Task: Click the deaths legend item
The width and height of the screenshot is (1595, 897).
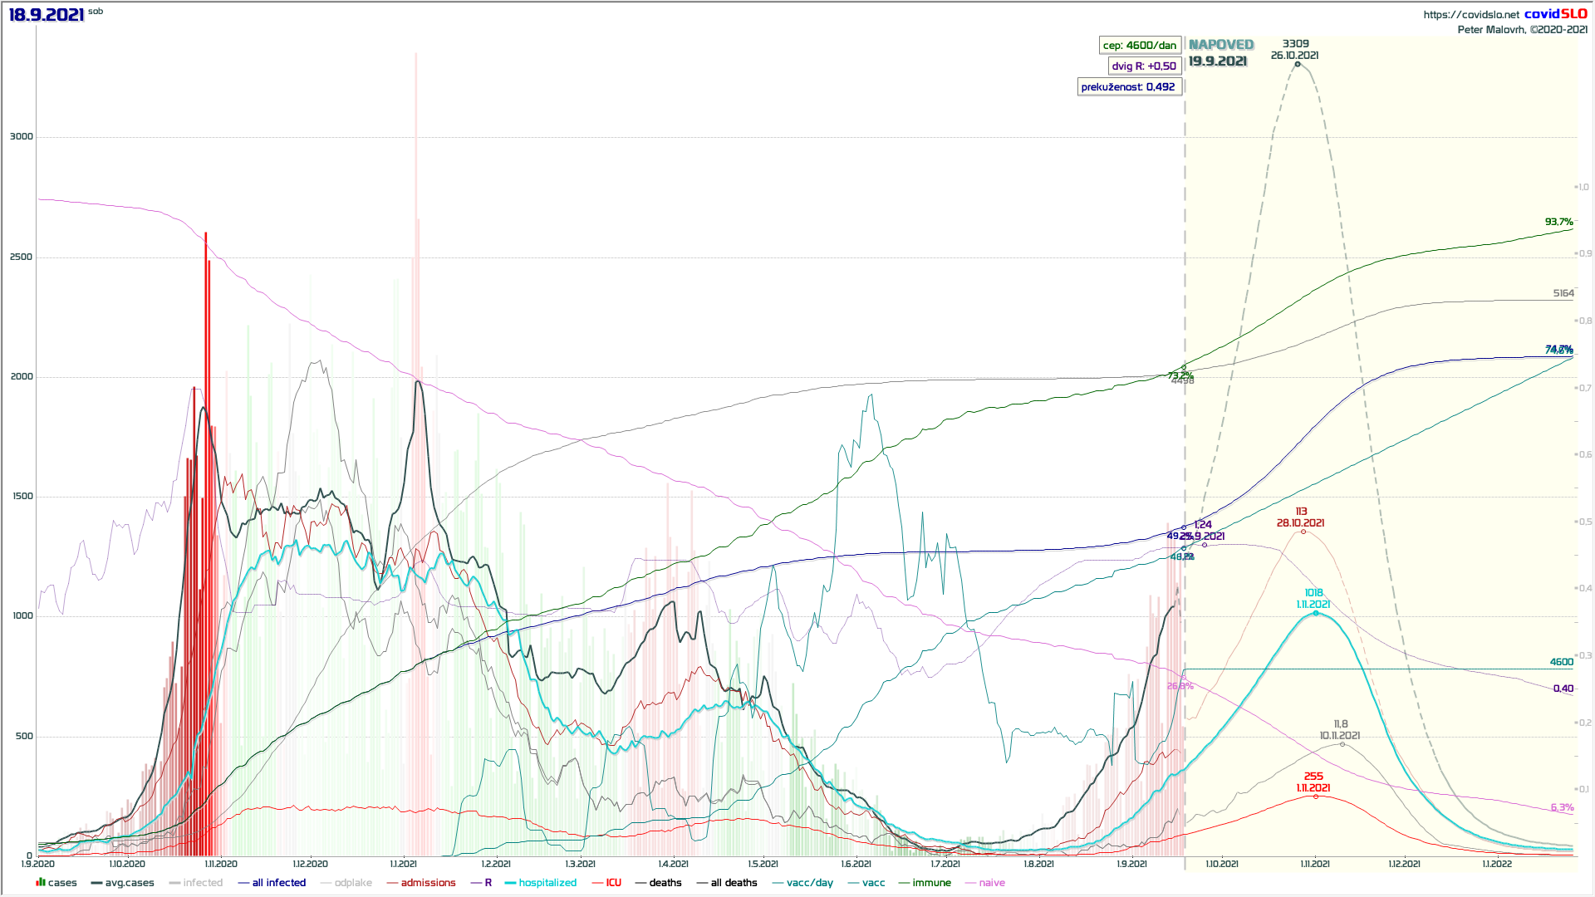Action: pos(665,883)
